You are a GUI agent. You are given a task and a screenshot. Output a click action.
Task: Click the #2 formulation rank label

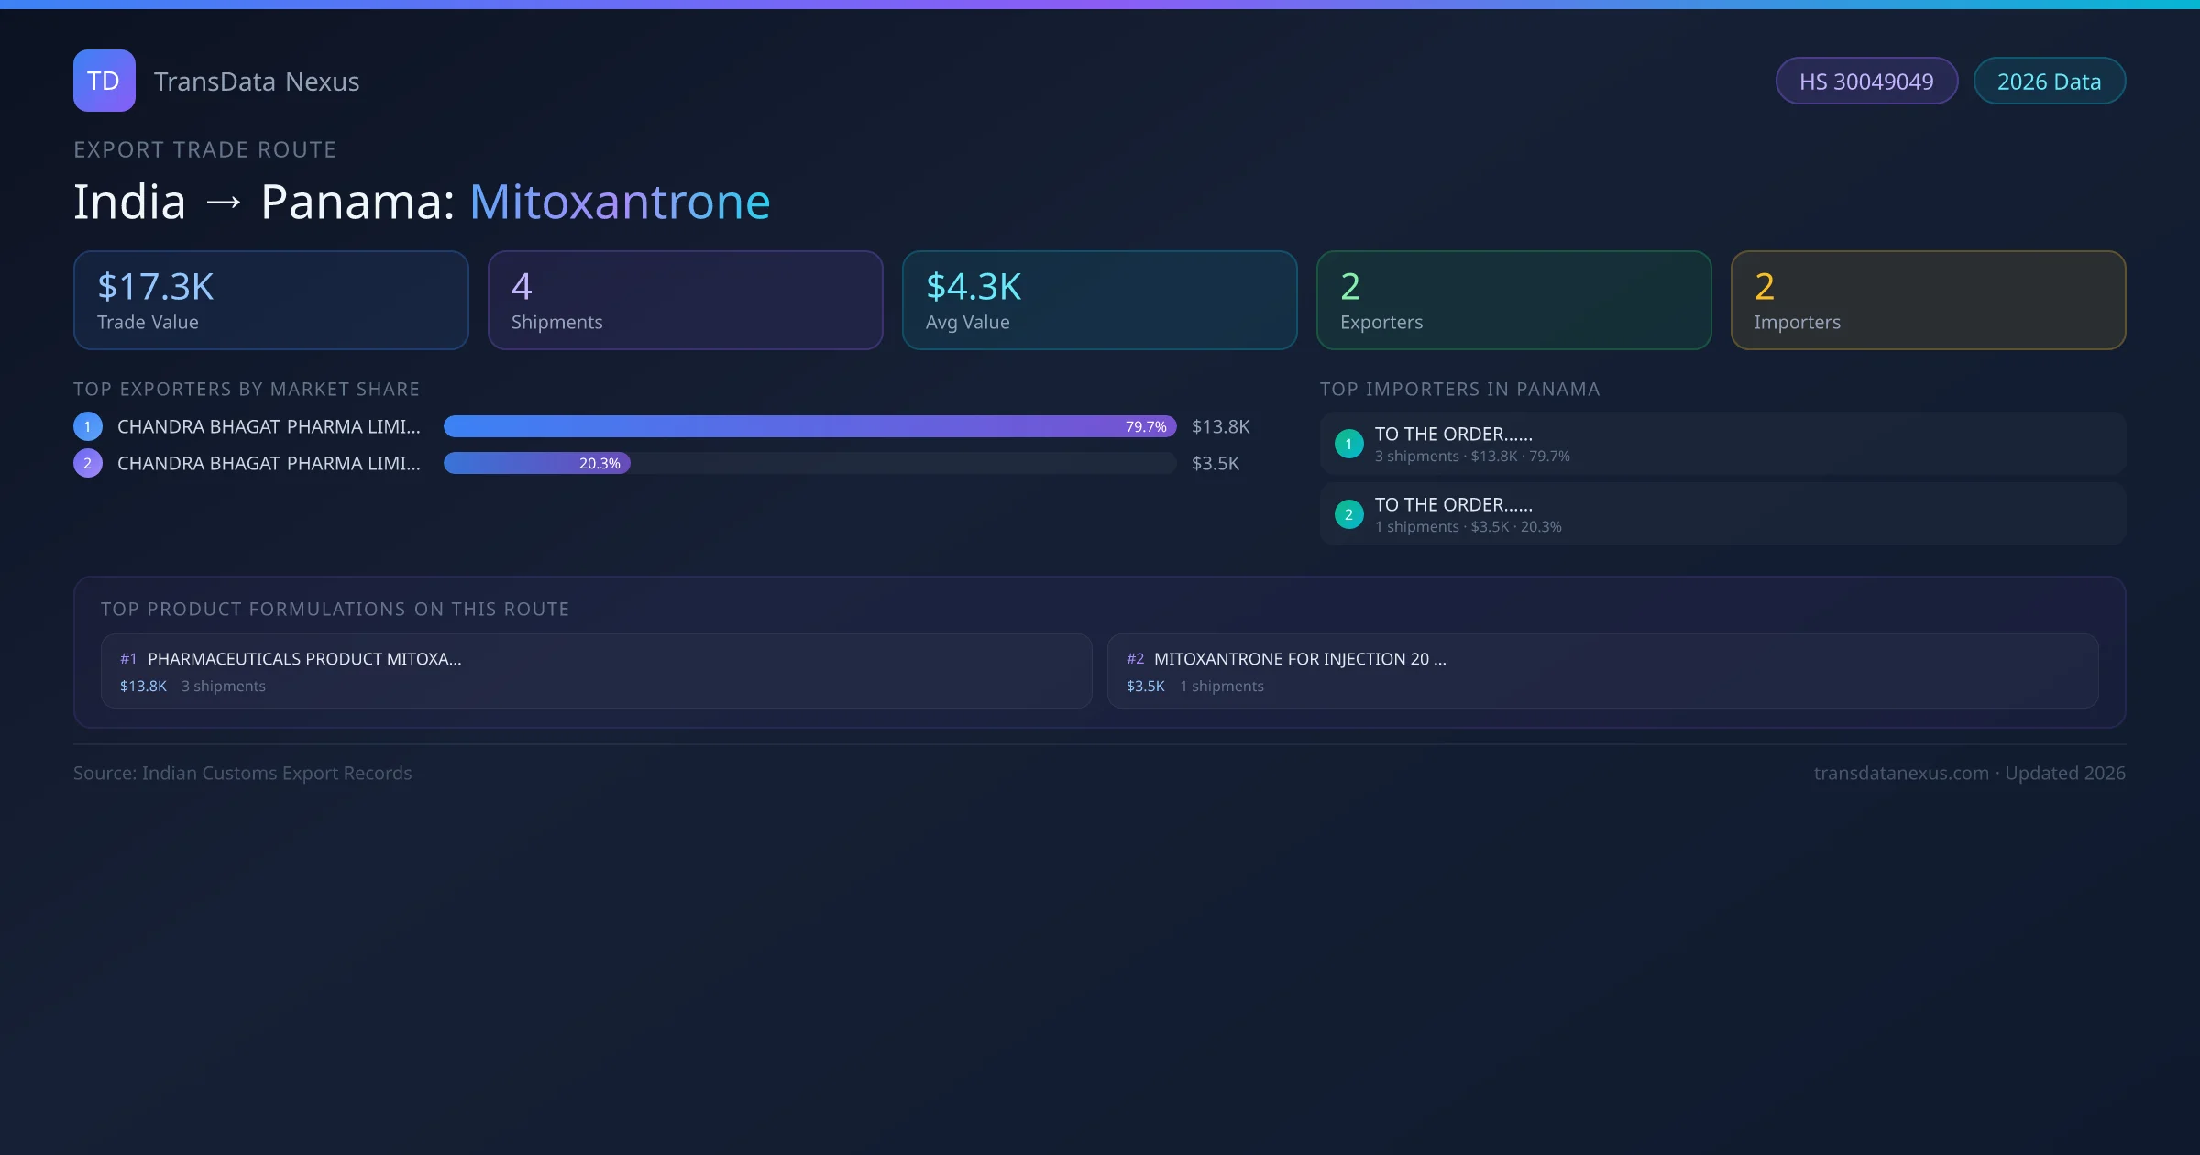coord(1135,659)
